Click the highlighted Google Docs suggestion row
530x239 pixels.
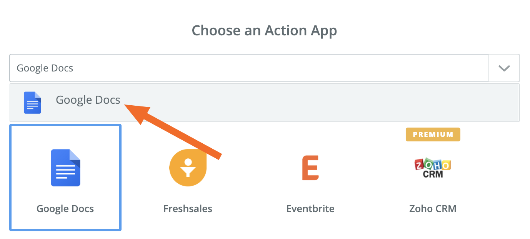265,103
